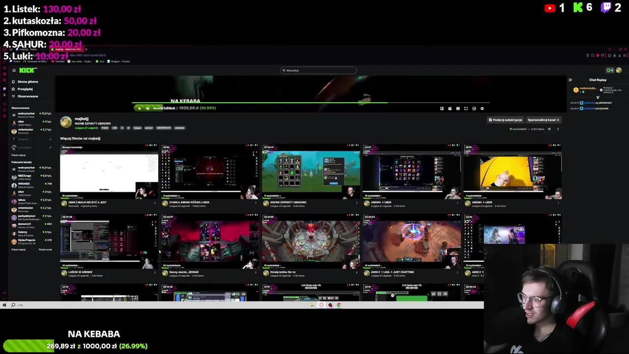Open xntentacion under Obserwowane list
The image size is (629, 354).
click(31, 131)
